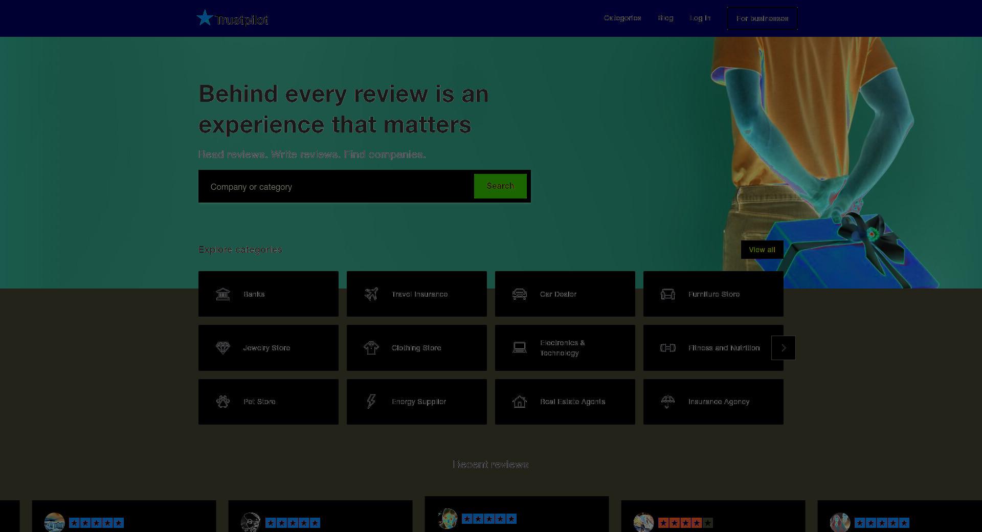Click the Trustpilot star logo
Screen dimensions: 982x532
tap(205, 18)
